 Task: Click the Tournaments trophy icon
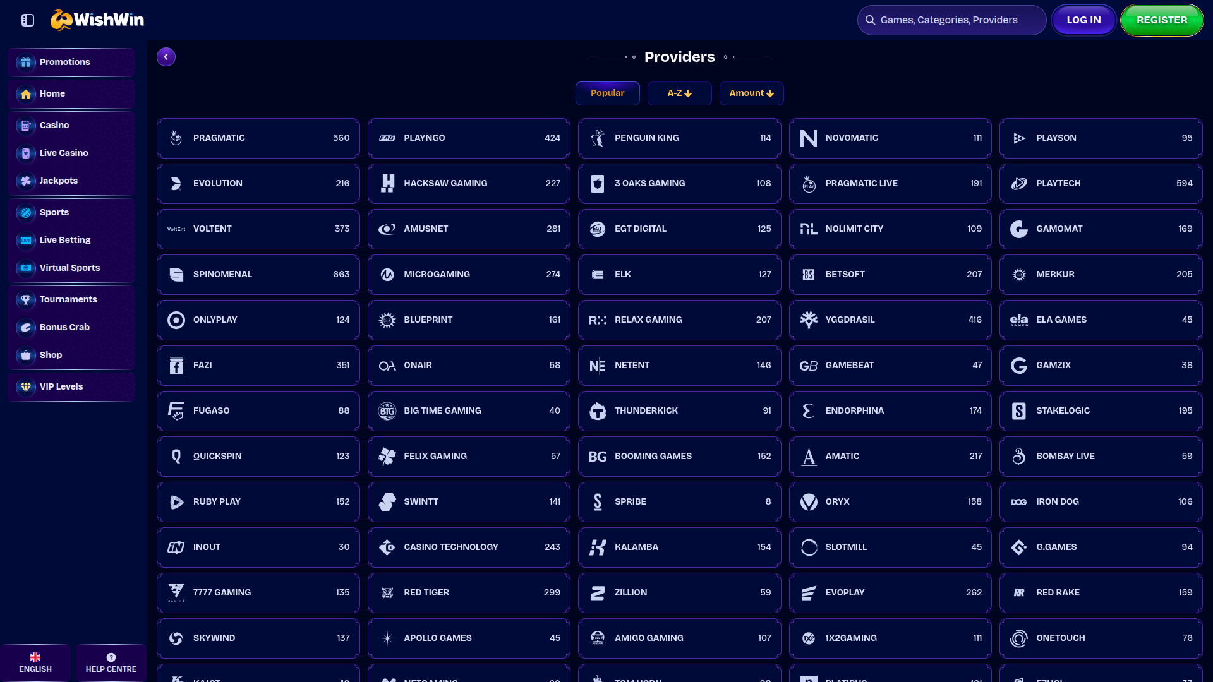click(x=26, y=299)
